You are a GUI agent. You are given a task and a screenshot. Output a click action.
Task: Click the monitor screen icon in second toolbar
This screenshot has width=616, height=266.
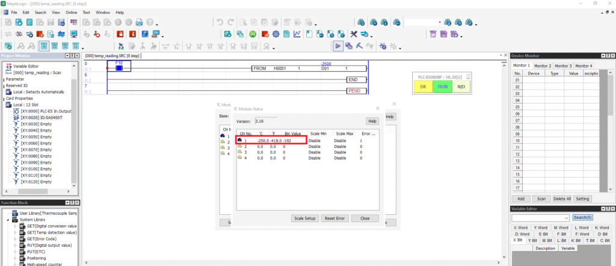73,34
